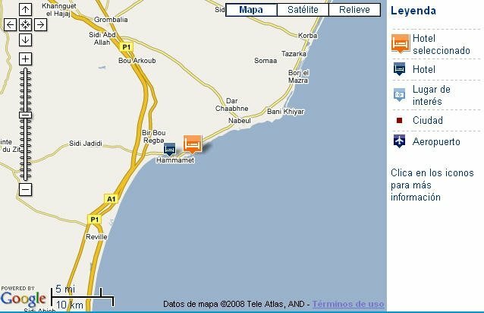484x313 pixels.
Task: Click the Khannguet el Hajaj label
Action: 58,10
